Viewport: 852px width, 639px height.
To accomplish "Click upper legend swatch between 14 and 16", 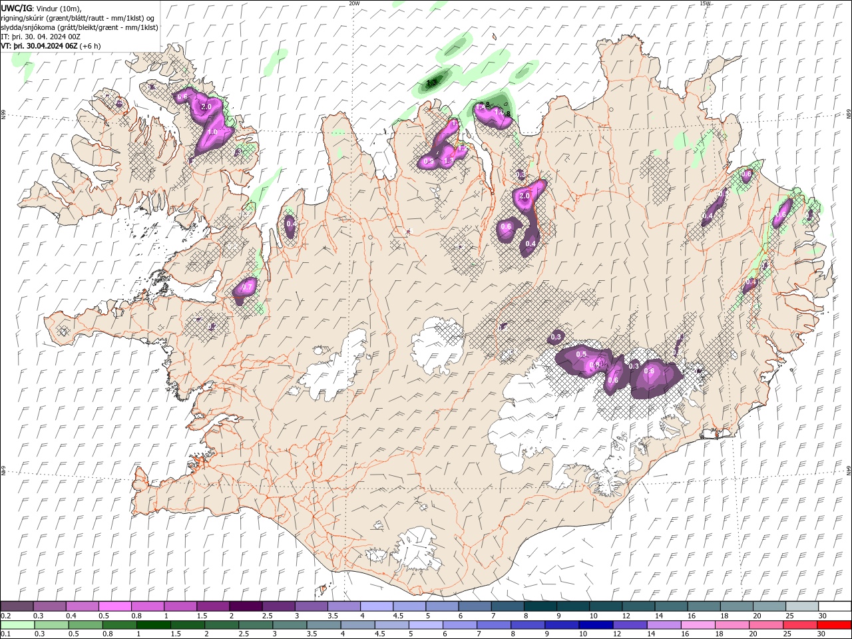I will click(670, 606).
